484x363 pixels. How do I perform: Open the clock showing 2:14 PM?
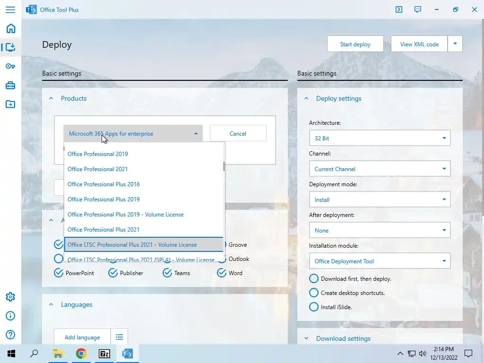443,354
